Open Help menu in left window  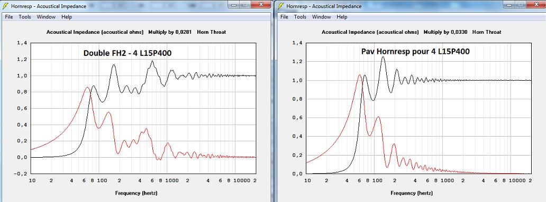pos(67,17)
